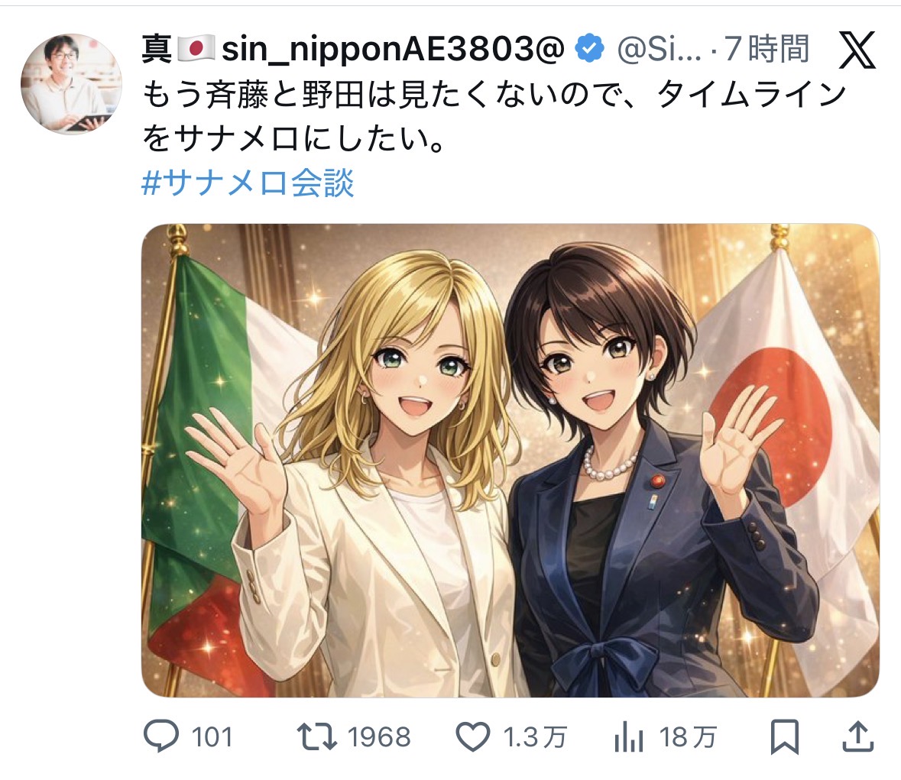This screenshot has width=901, height=780.
Task: Like the post with heart icon
Action: [472, 737]
